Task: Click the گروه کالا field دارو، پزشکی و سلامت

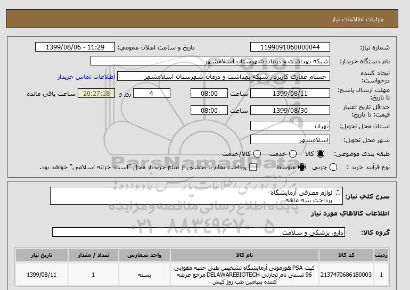Action: 199,232
